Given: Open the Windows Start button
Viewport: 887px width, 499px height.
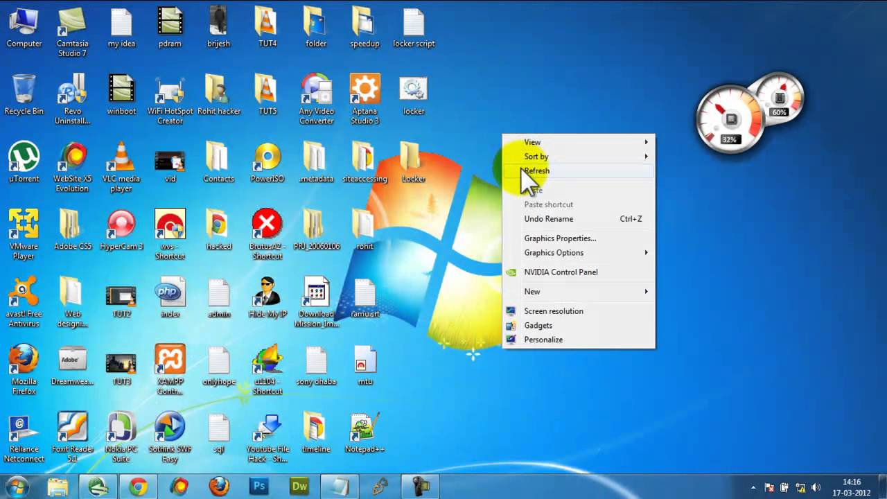Looking at the screenshot, I should point(17,487).
